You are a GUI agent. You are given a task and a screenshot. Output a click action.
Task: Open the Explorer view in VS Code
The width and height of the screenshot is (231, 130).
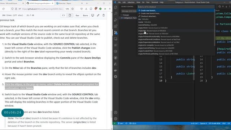[x=115, y=7]
